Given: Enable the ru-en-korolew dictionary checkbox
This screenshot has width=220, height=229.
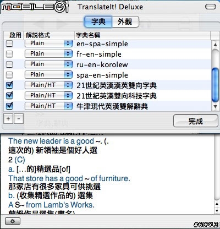Looking at the screenshot, I should pos(9,64).
